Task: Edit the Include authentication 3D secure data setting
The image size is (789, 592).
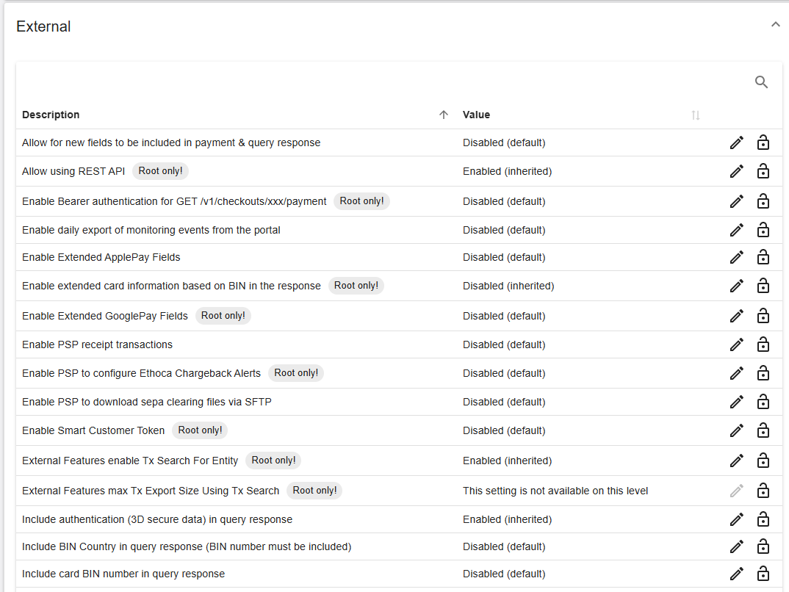Action: coord(737,519)
